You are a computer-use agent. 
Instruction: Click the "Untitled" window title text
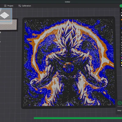point(67,2)
